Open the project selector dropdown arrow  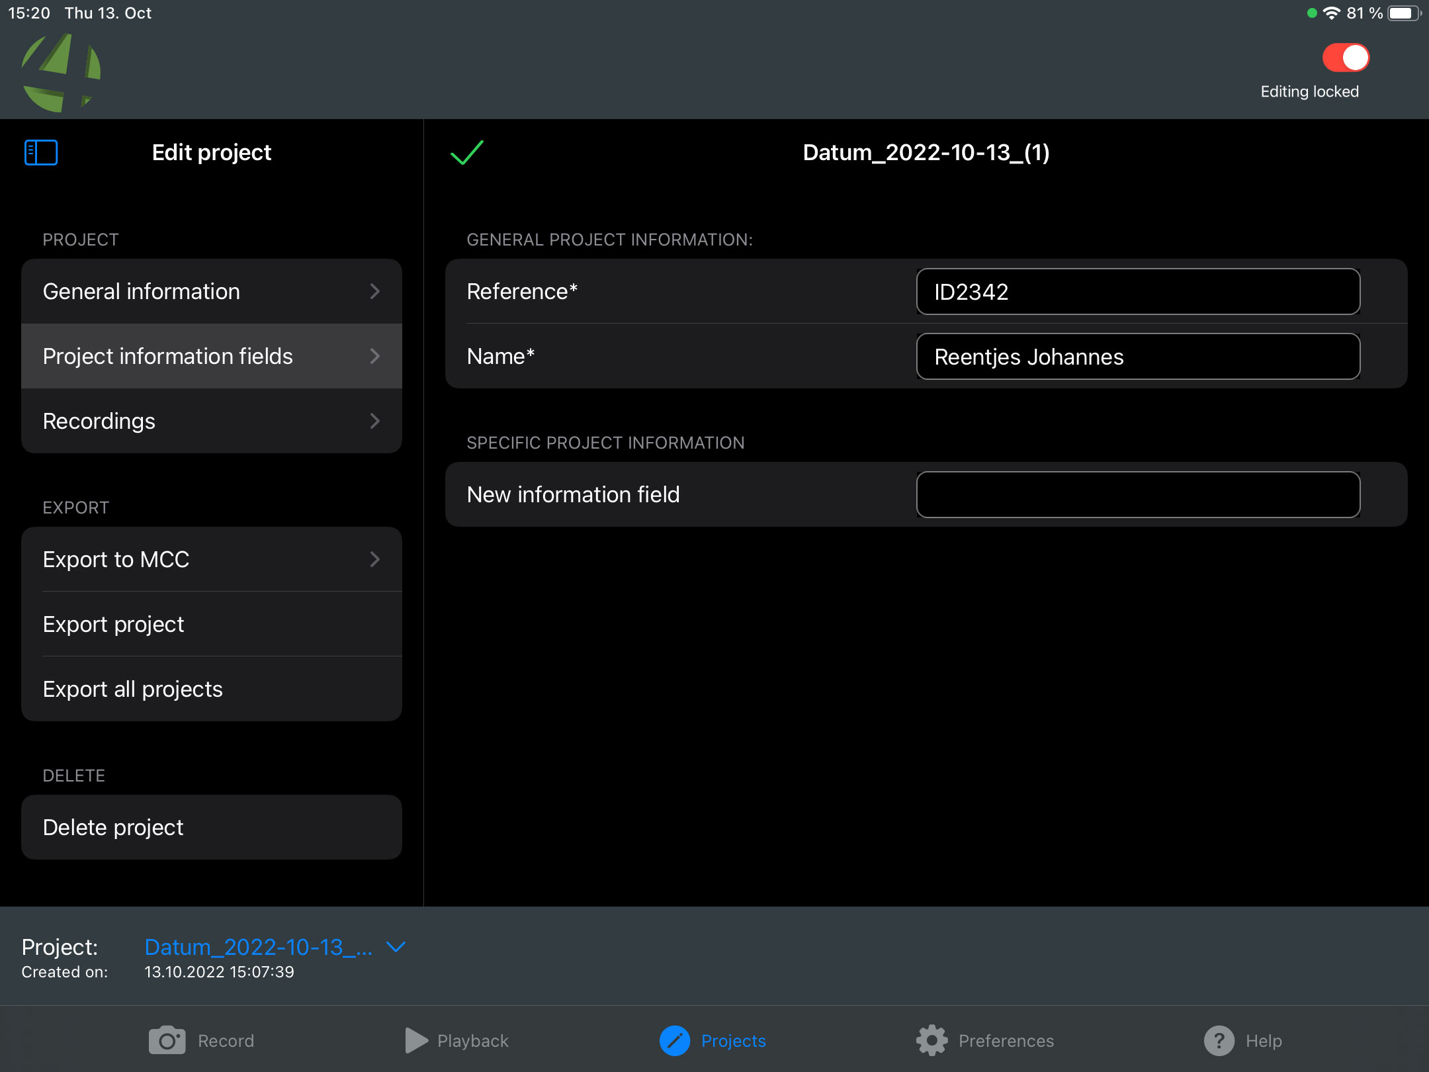tap(396, 947)
